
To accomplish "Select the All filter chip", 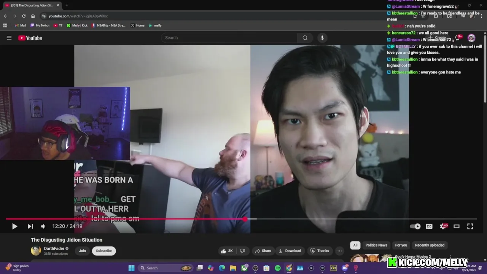I will (x=355, y=245).
